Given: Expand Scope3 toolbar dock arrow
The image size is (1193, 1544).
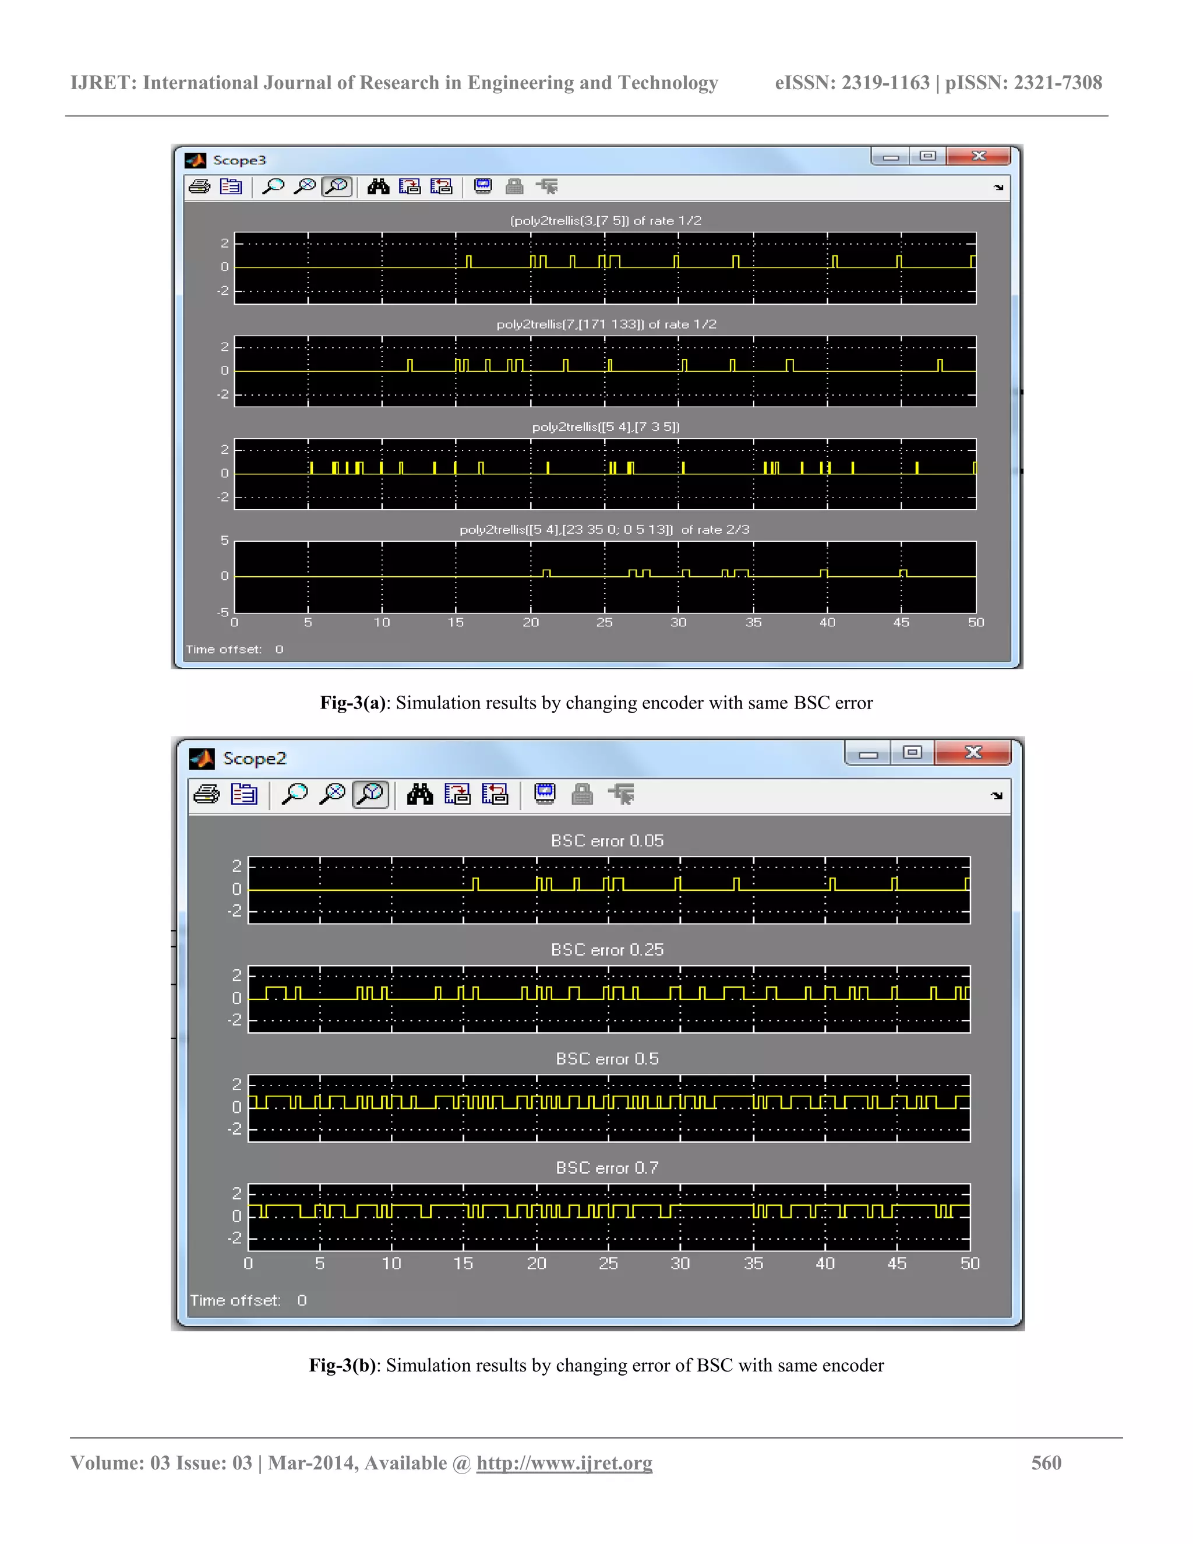Looking at the screenshot, I should click(998, 188).
